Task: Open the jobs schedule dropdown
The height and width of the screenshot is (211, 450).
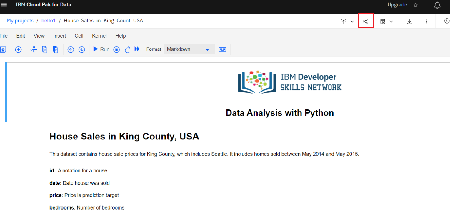Action: coord(391,21)
